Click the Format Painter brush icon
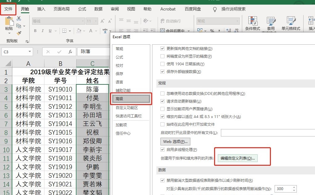Viewport: 315px width, 195px height. [19, 33]
